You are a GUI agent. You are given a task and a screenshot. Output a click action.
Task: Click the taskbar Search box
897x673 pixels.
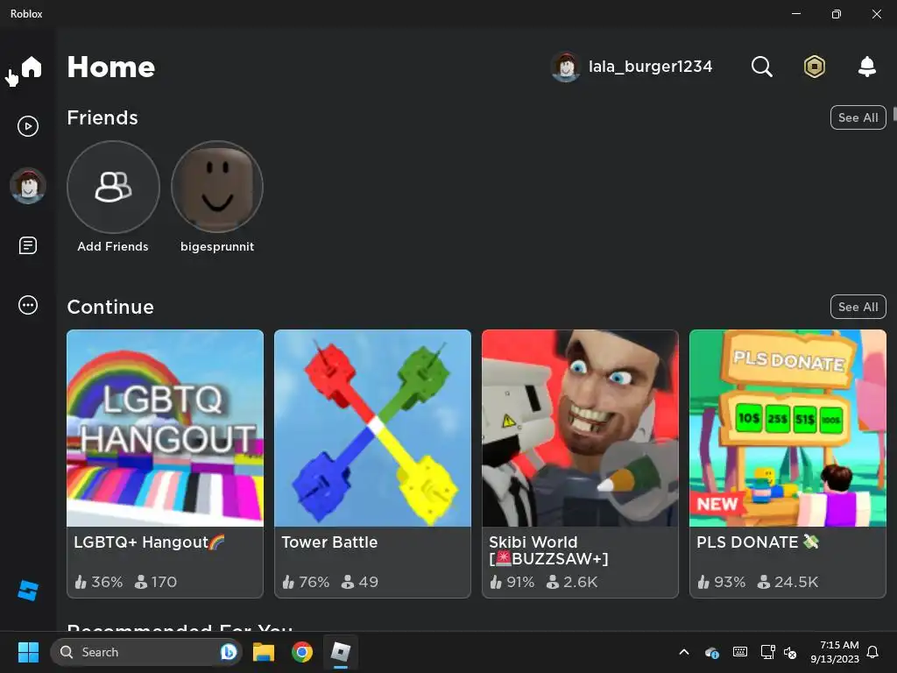pos(146,652)
